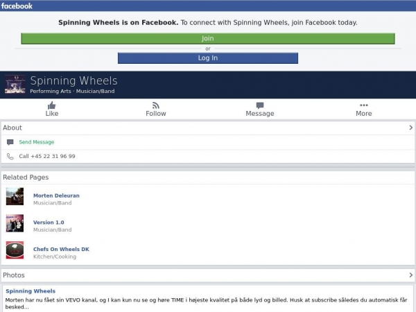Click the Follow feed icon
The width and height of the screenshot is (416, 312).
tap(156, 105)
